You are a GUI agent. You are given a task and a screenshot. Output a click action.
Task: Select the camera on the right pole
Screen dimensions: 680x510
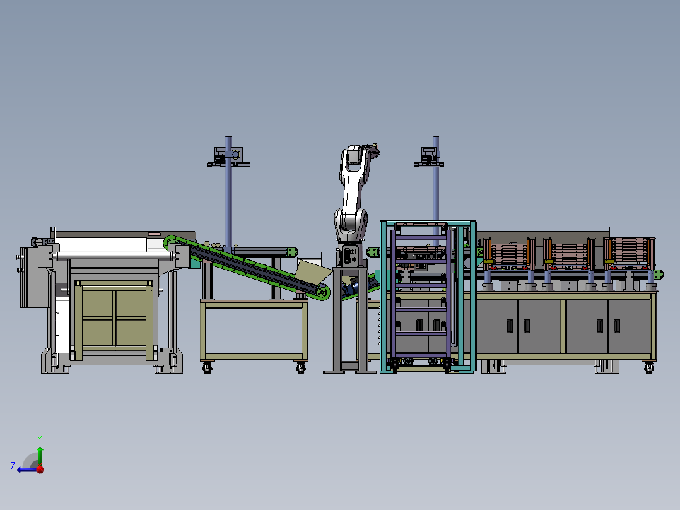(429, 157)
